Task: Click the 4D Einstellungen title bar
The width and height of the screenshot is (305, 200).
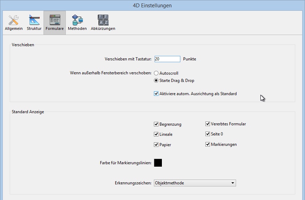Action: click(x=152, y=6)
